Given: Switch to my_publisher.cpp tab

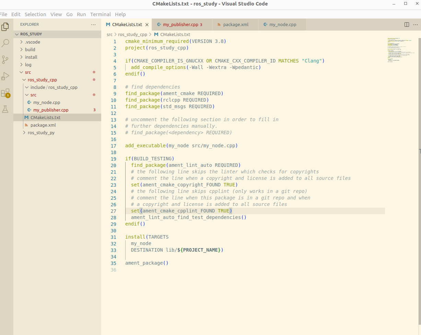Looking at the screenshot, I should [x=182, y=25].
